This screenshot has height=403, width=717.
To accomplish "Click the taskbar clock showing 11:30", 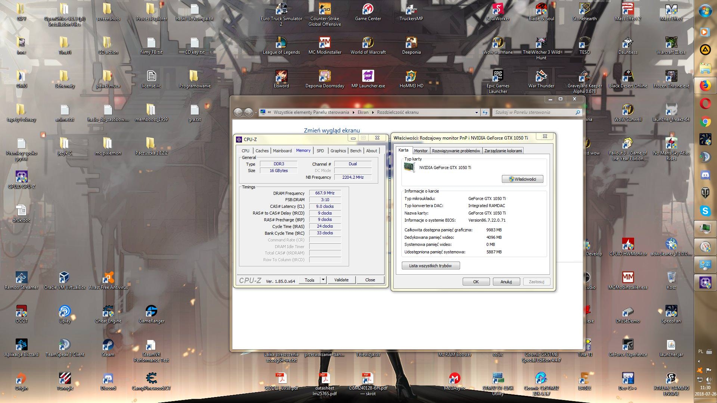I will [705, 387].
